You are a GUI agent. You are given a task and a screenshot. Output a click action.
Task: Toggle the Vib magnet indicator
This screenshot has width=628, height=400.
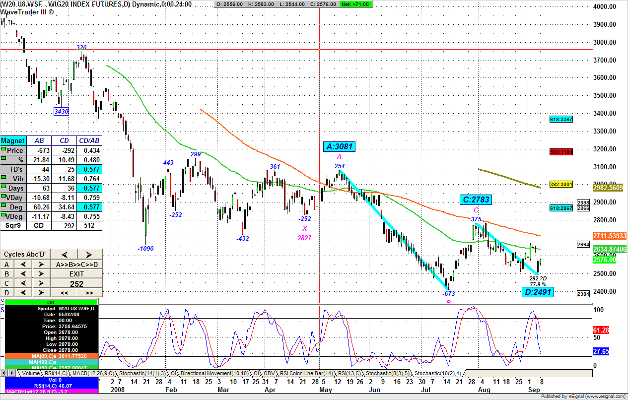(3, 177)
